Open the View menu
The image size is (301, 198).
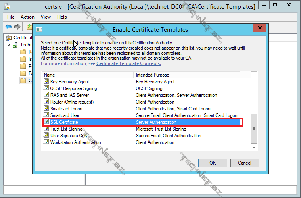point(46,17)
